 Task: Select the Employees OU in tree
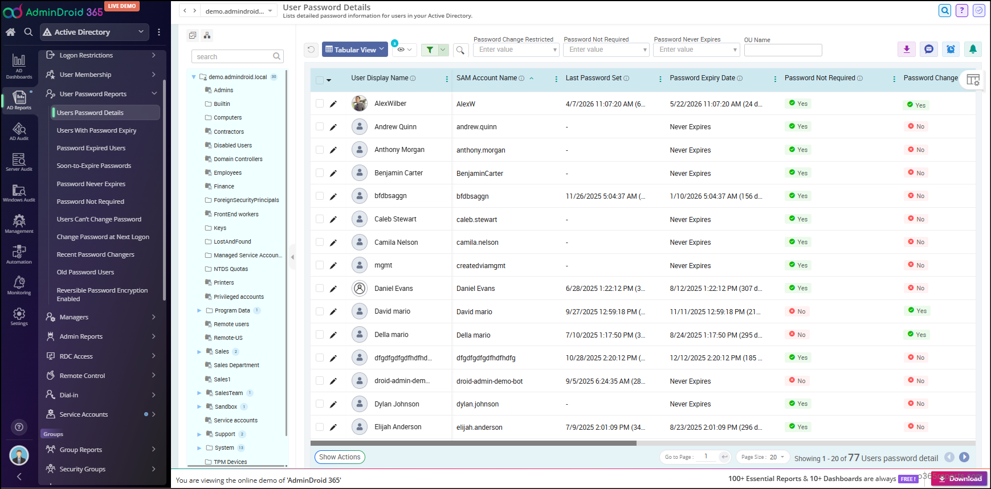227,173
